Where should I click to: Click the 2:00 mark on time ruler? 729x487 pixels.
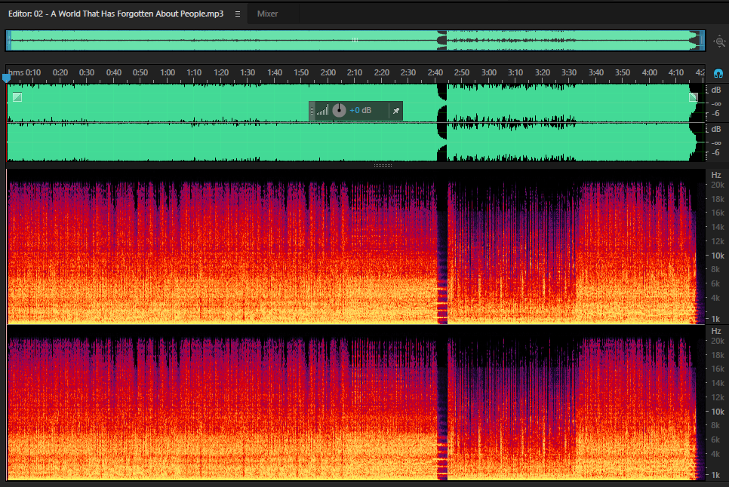(328, 73)
